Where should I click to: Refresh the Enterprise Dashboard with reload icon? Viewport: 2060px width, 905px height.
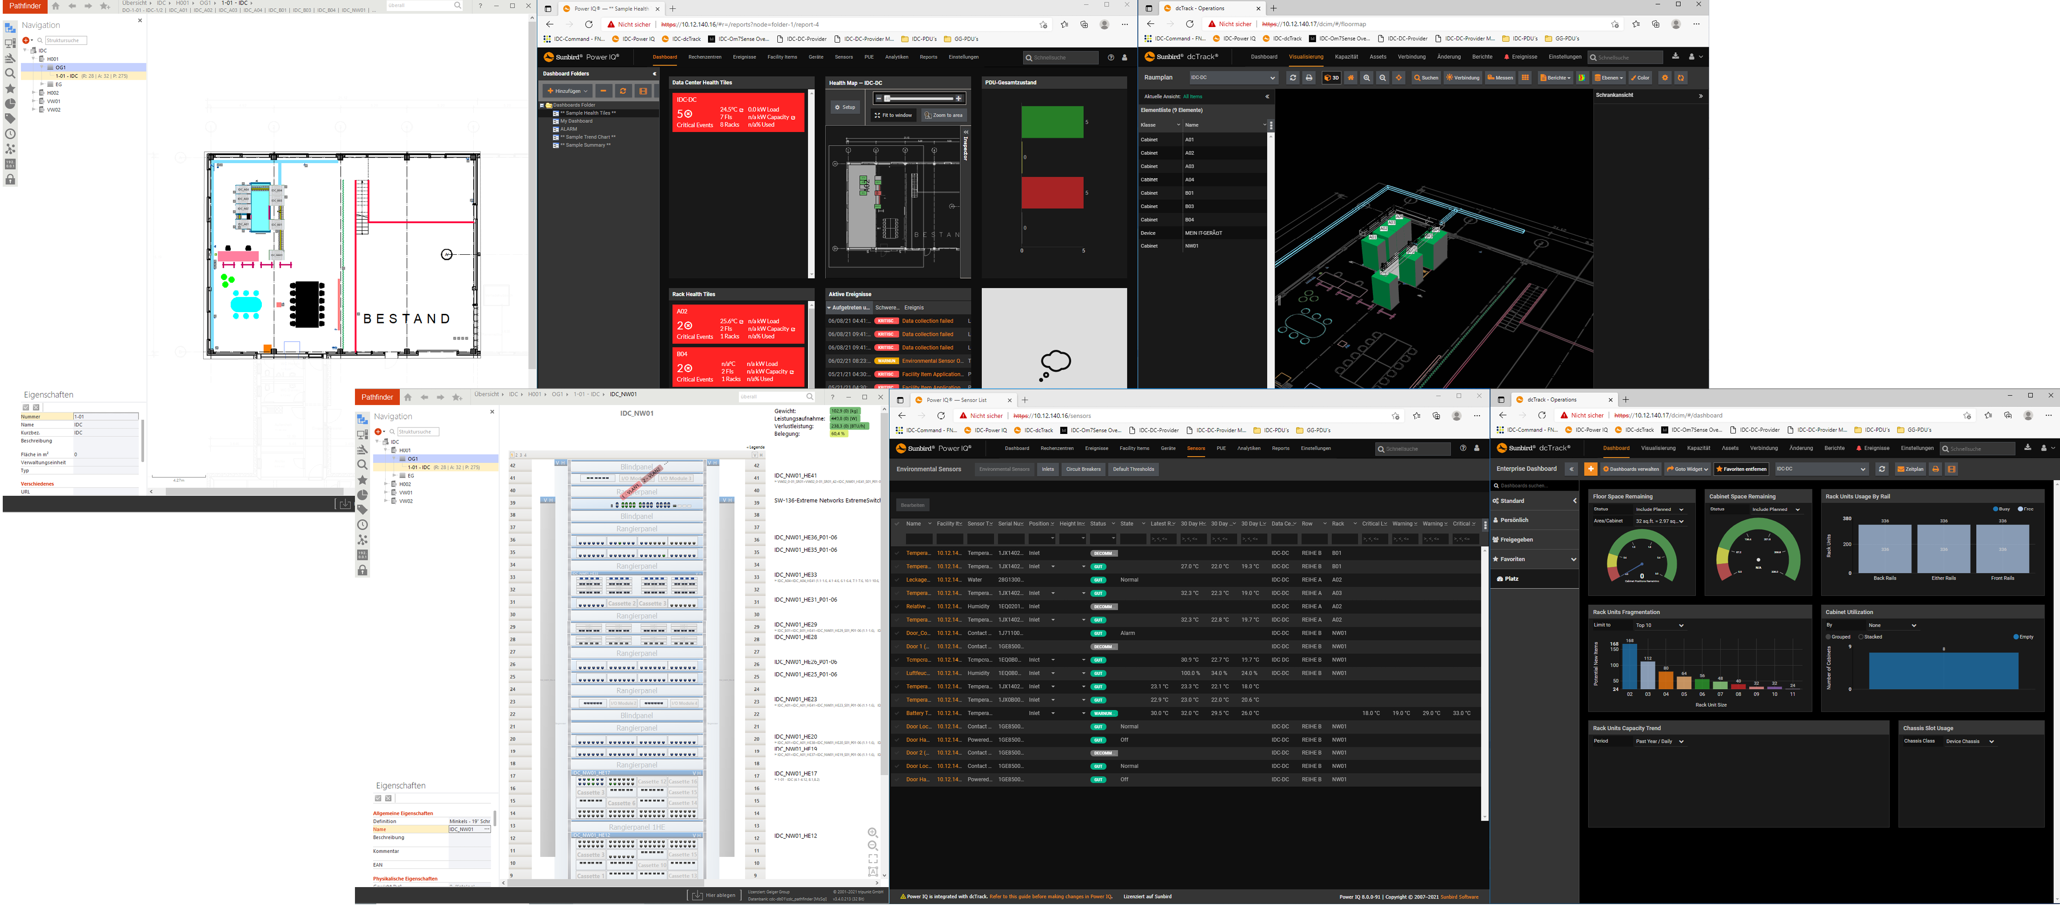tap(1882, 469)
